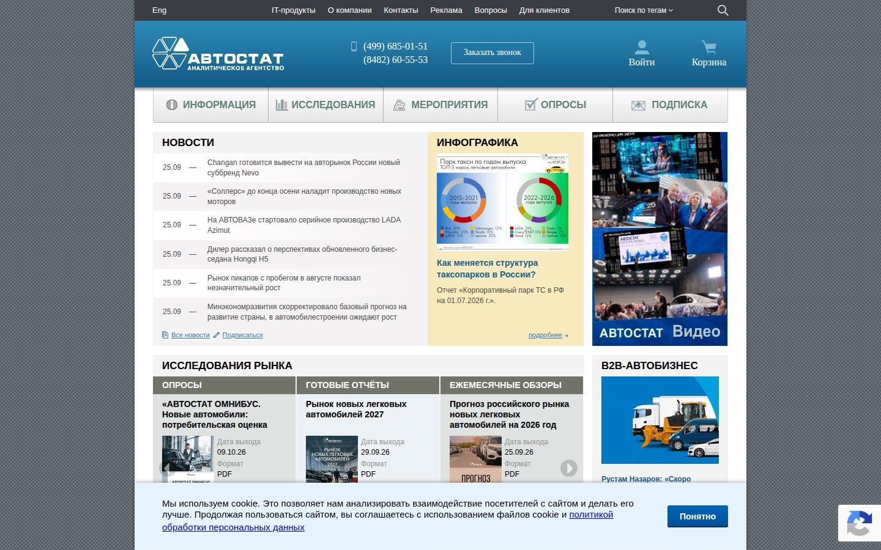
Task: Open the search magnifier icon
Action: coord(723,10)
